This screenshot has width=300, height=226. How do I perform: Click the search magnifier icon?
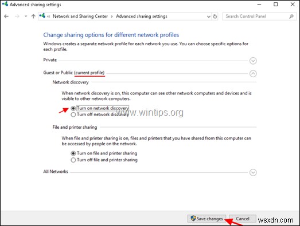click(291, 17)
